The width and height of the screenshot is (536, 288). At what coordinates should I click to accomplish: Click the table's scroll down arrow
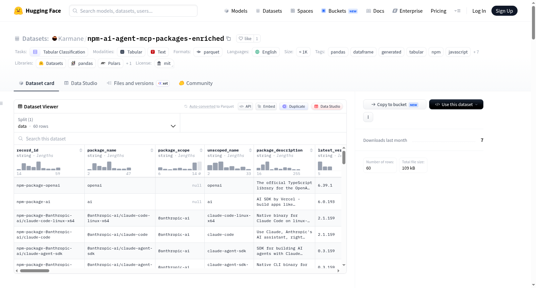point(344,265)
